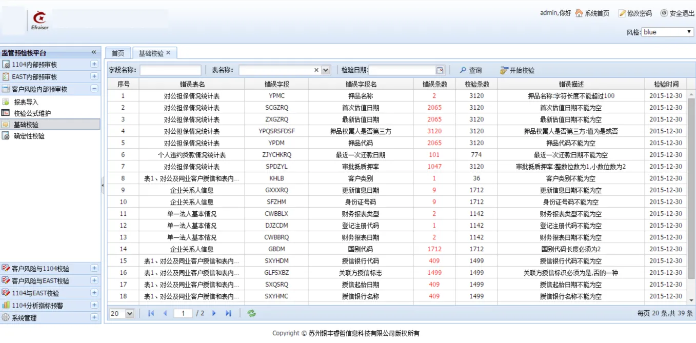Jump to last page arrow
This screenshot has width=696, height=343.
(228, 313)
